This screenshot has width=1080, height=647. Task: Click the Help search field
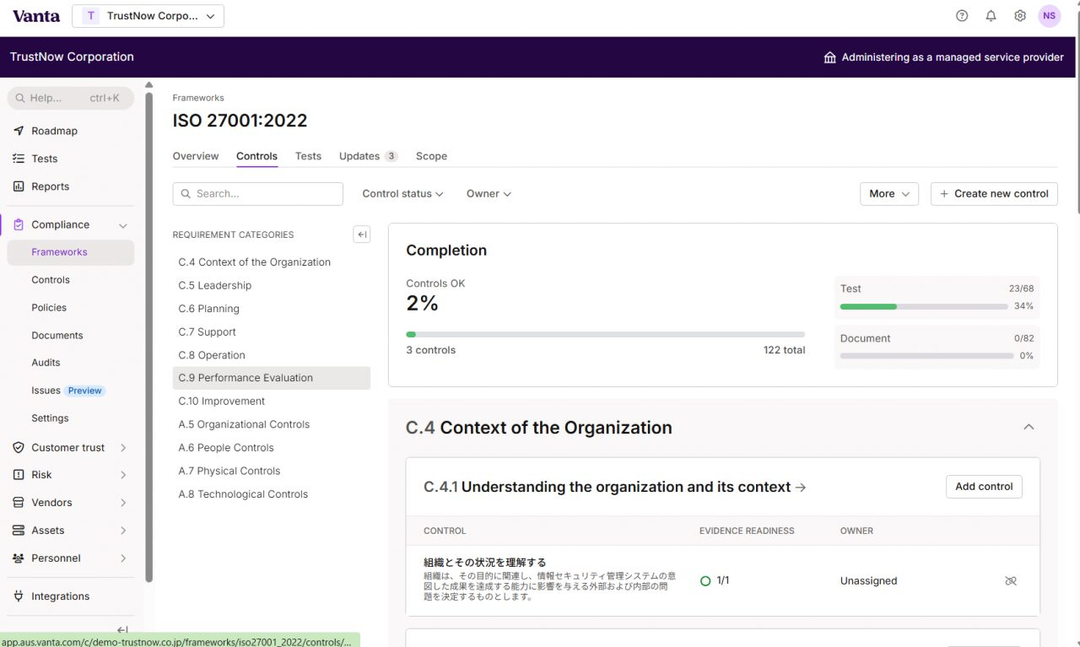click(x=71, y=98)
